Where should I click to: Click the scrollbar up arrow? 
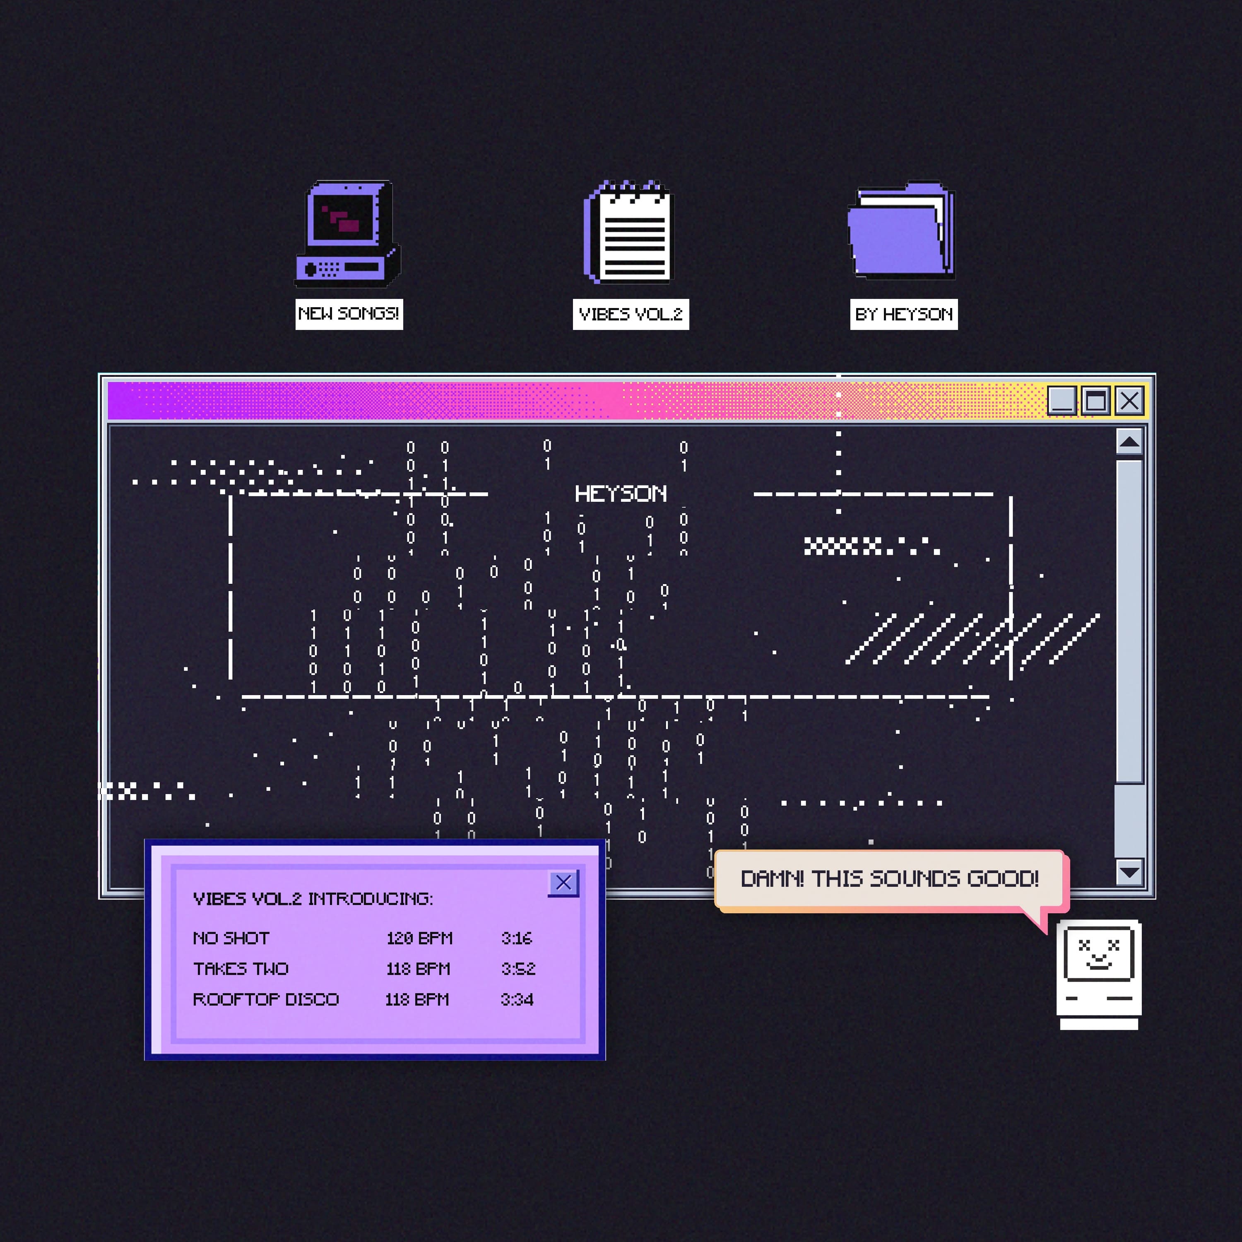tap(1129, 442)
